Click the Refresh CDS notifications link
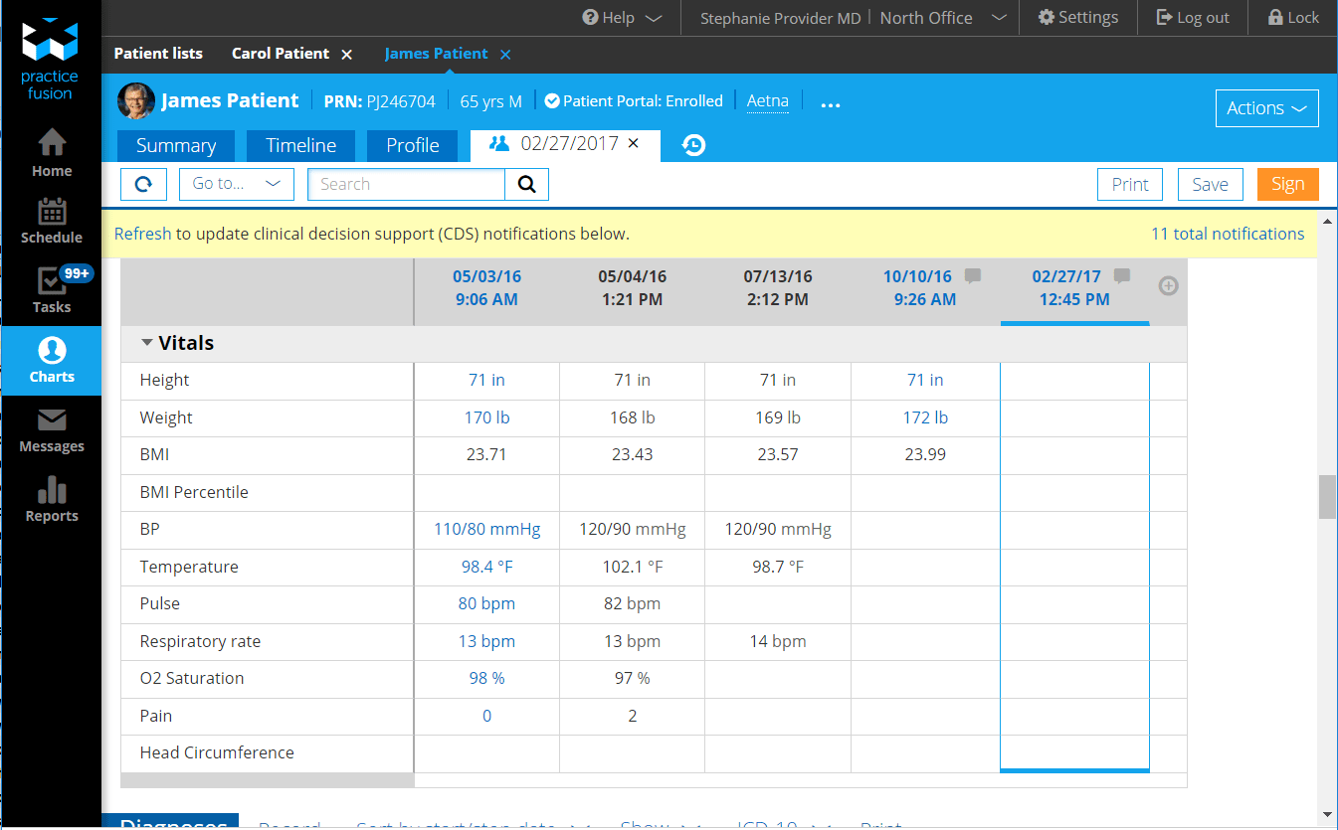 (142, 235)
